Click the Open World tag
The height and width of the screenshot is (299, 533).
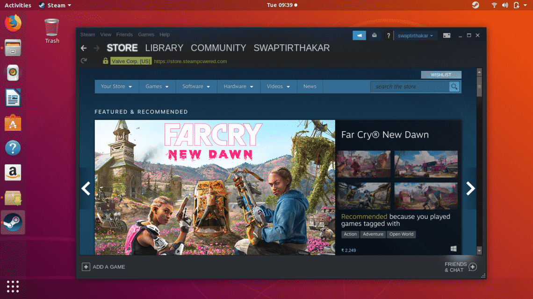click(x=402, y=234)
